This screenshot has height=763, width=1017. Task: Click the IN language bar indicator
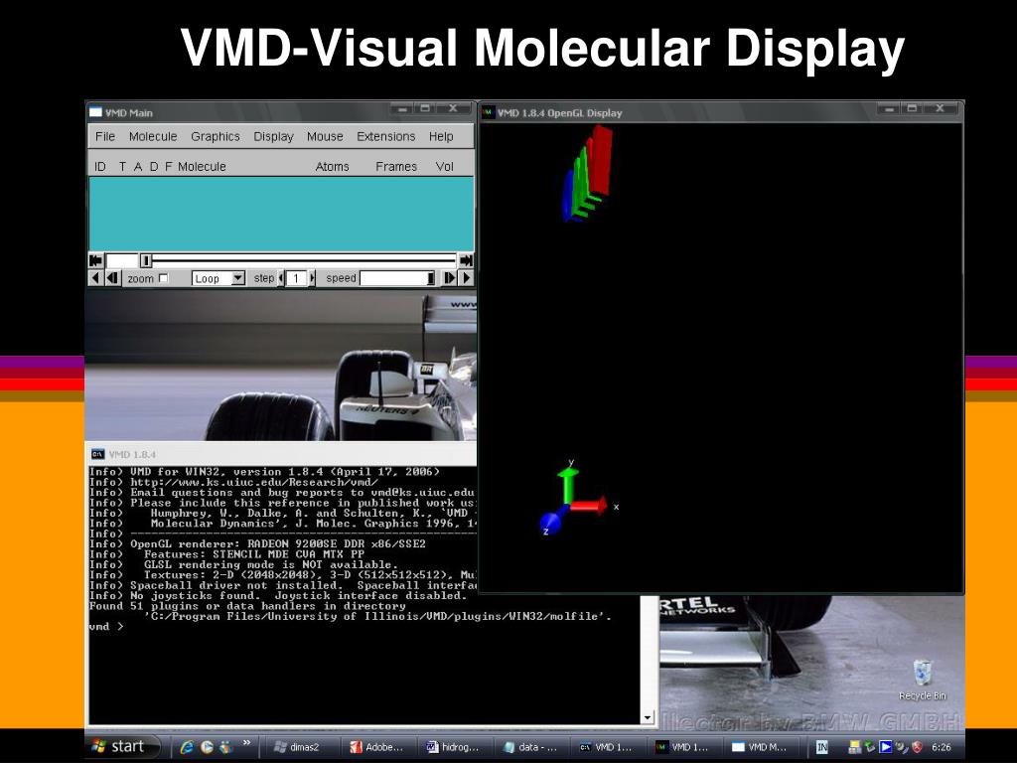[x=821, y=747]
